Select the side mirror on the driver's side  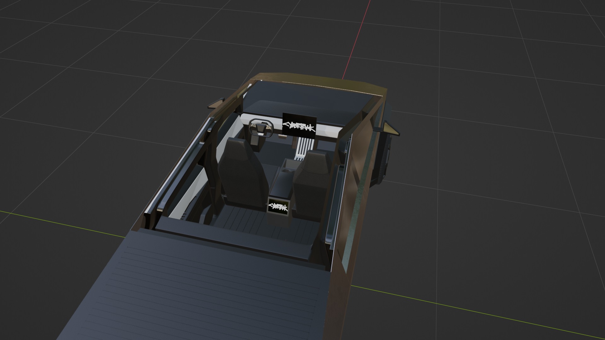[x=216, y=104]
